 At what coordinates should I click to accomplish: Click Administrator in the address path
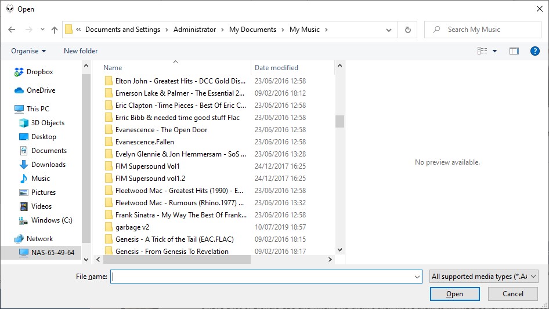pos(194,30)
